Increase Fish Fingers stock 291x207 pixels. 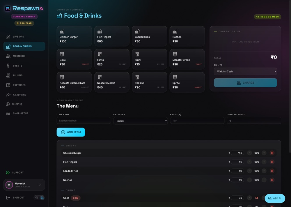[264, 162]
